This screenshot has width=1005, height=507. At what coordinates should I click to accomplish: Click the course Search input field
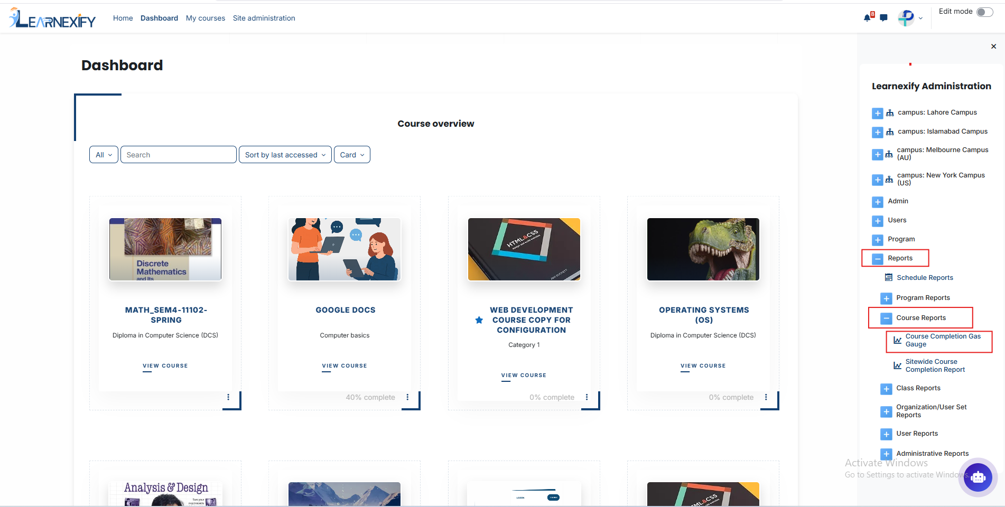point(179,155)
